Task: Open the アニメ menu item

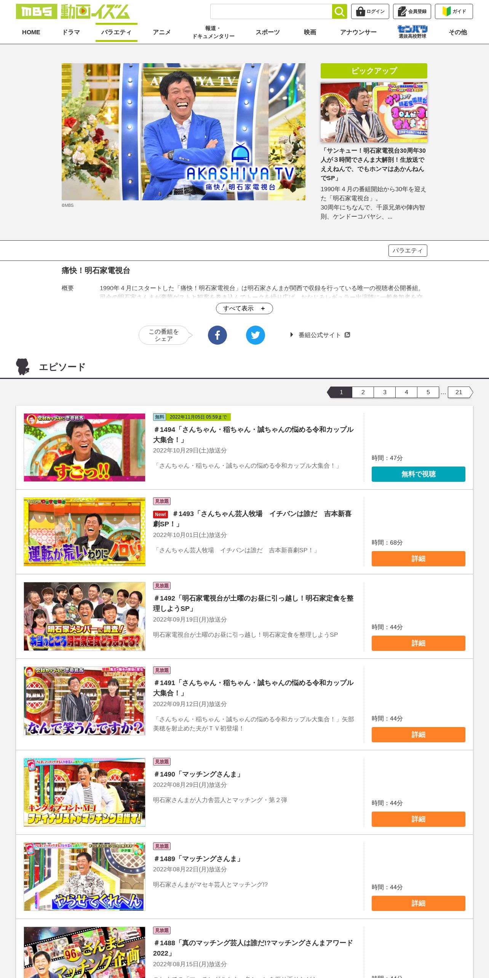Action: point(162,32)
